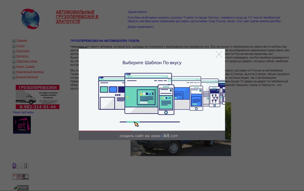Click the Автомобильные грузоперевозки в Златоусте title
The width and height of the screenshot is (304, 191).
pyautogui.click(x=77, y=17)
